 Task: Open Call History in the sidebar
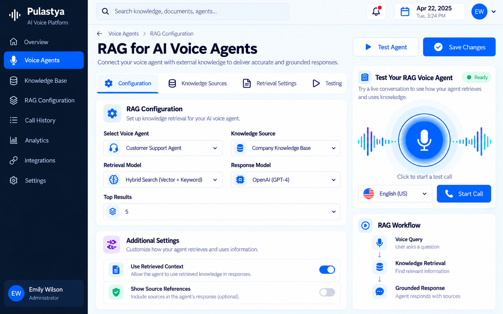pyautogui.click(x=44, y=120)
